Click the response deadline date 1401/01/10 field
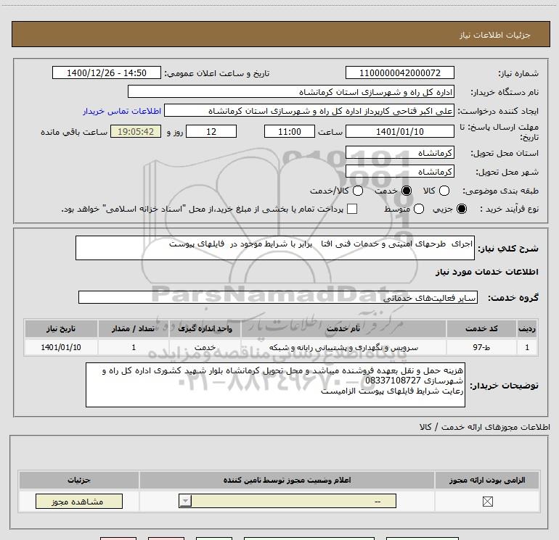The height and width of the screenshot is (540, 559). (x=399, y=131)
